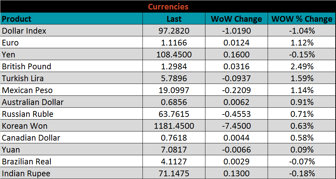Click the WoW Change column header

point(236,19)
